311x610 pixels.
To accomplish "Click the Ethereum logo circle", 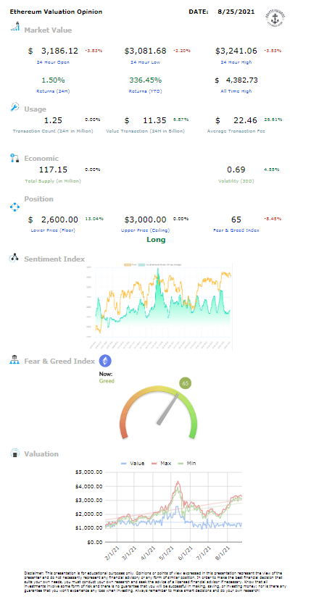I will [105, 361].
